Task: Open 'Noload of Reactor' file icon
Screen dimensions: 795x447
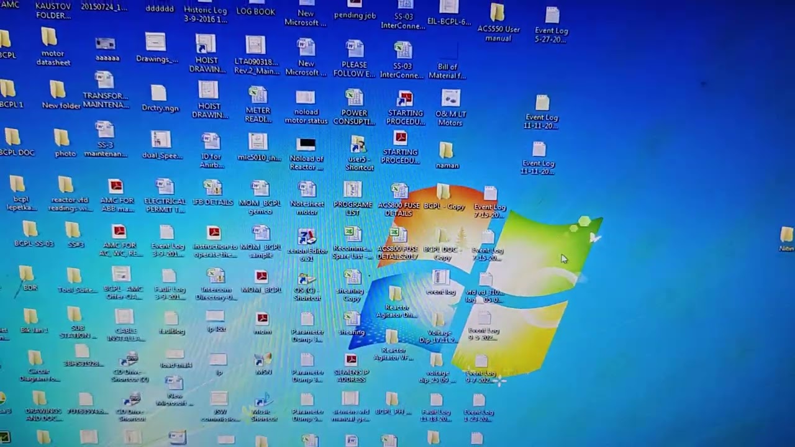Action: (306, 155)
